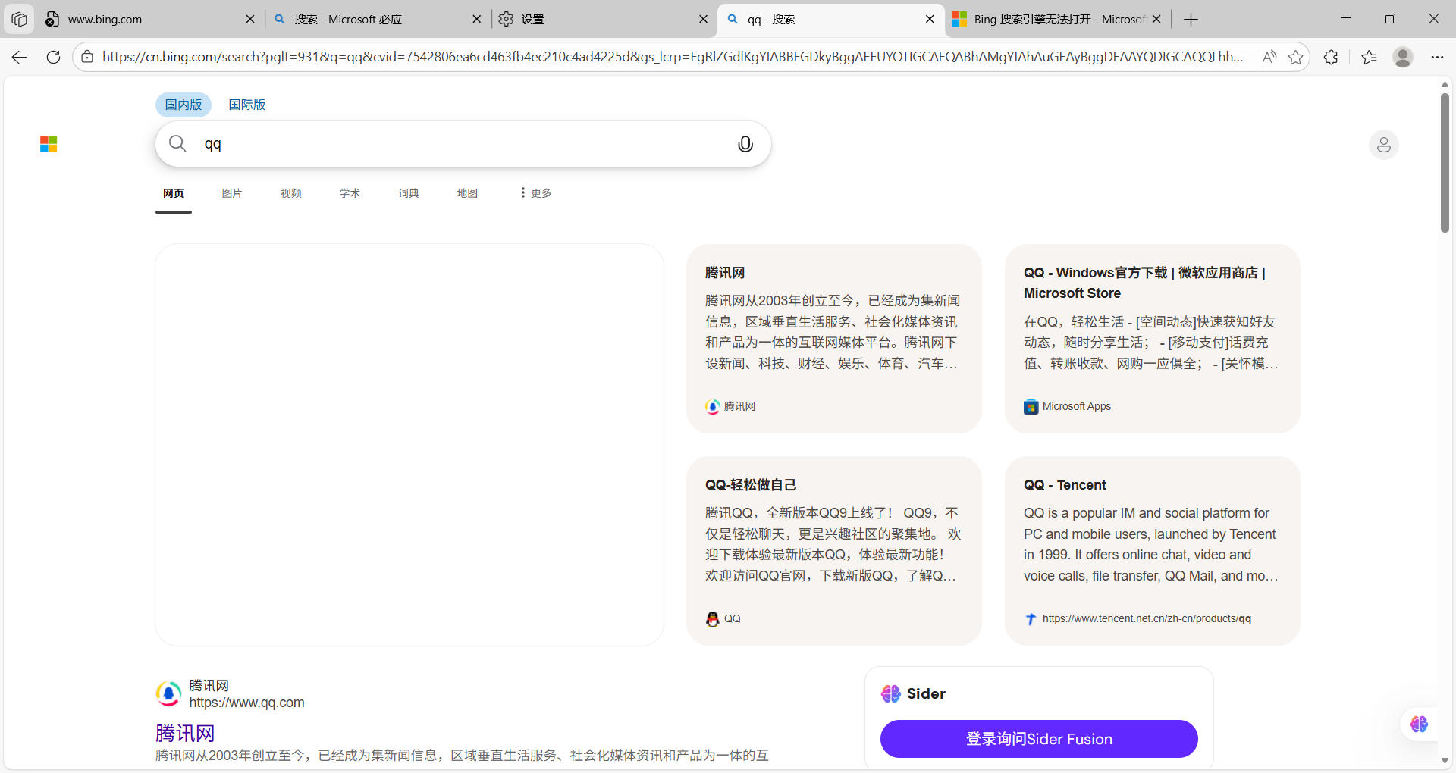Viewport: 1456px width, 773px height.
Task: Refresh the current page
Action: tap(53, 57)
